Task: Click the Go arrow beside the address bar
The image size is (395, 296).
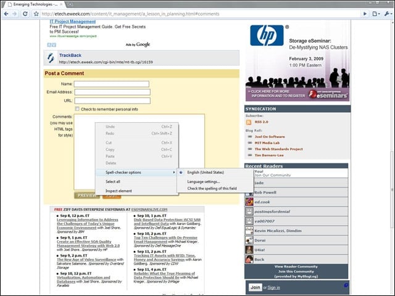Action: 365,14
